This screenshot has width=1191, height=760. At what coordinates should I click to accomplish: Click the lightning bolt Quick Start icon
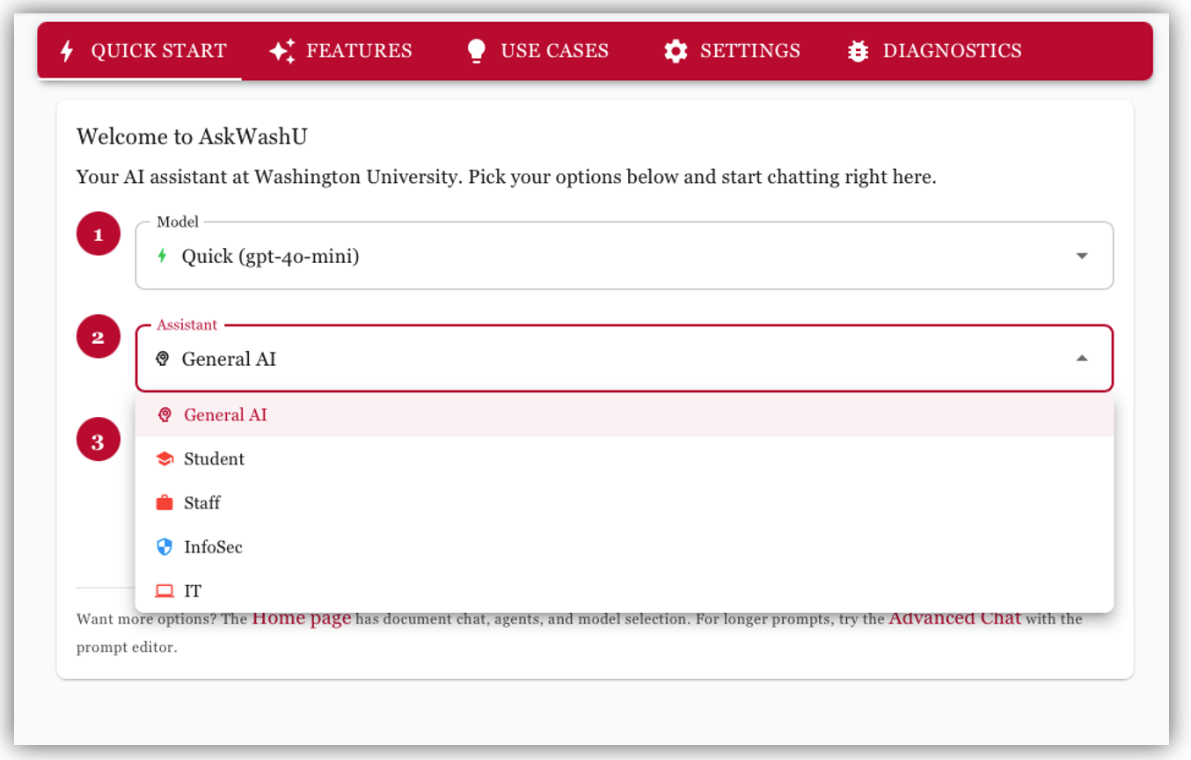[x=67, y=51]
